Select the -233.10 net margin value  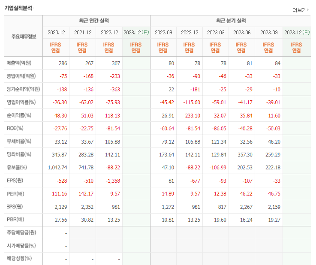coord(192,116)
